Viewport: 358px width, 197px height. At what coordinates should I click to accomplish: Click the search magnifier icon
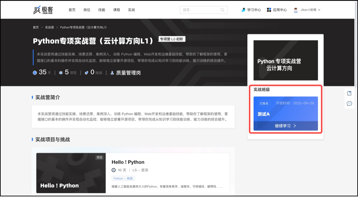[x=222, y=10]
